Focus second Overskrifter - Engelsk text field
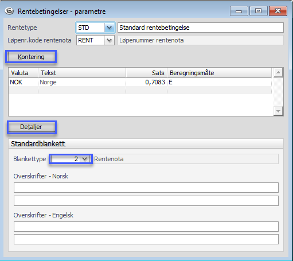The height and width of the screenshot is (261, 293). tap(146, 239)
